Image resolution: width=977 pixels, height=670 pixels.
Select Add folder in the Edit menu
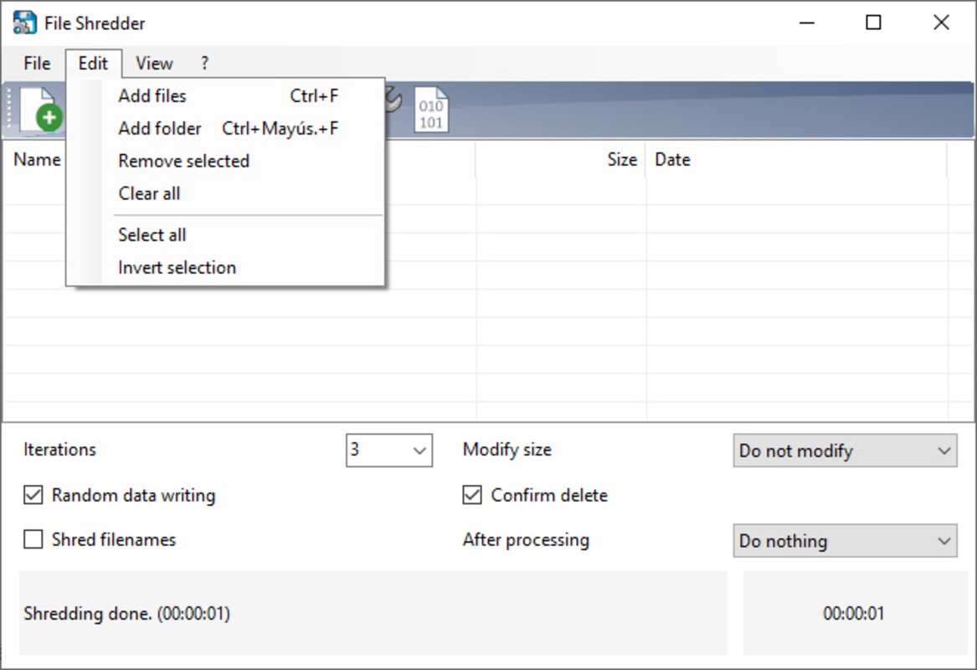[160, 129]
